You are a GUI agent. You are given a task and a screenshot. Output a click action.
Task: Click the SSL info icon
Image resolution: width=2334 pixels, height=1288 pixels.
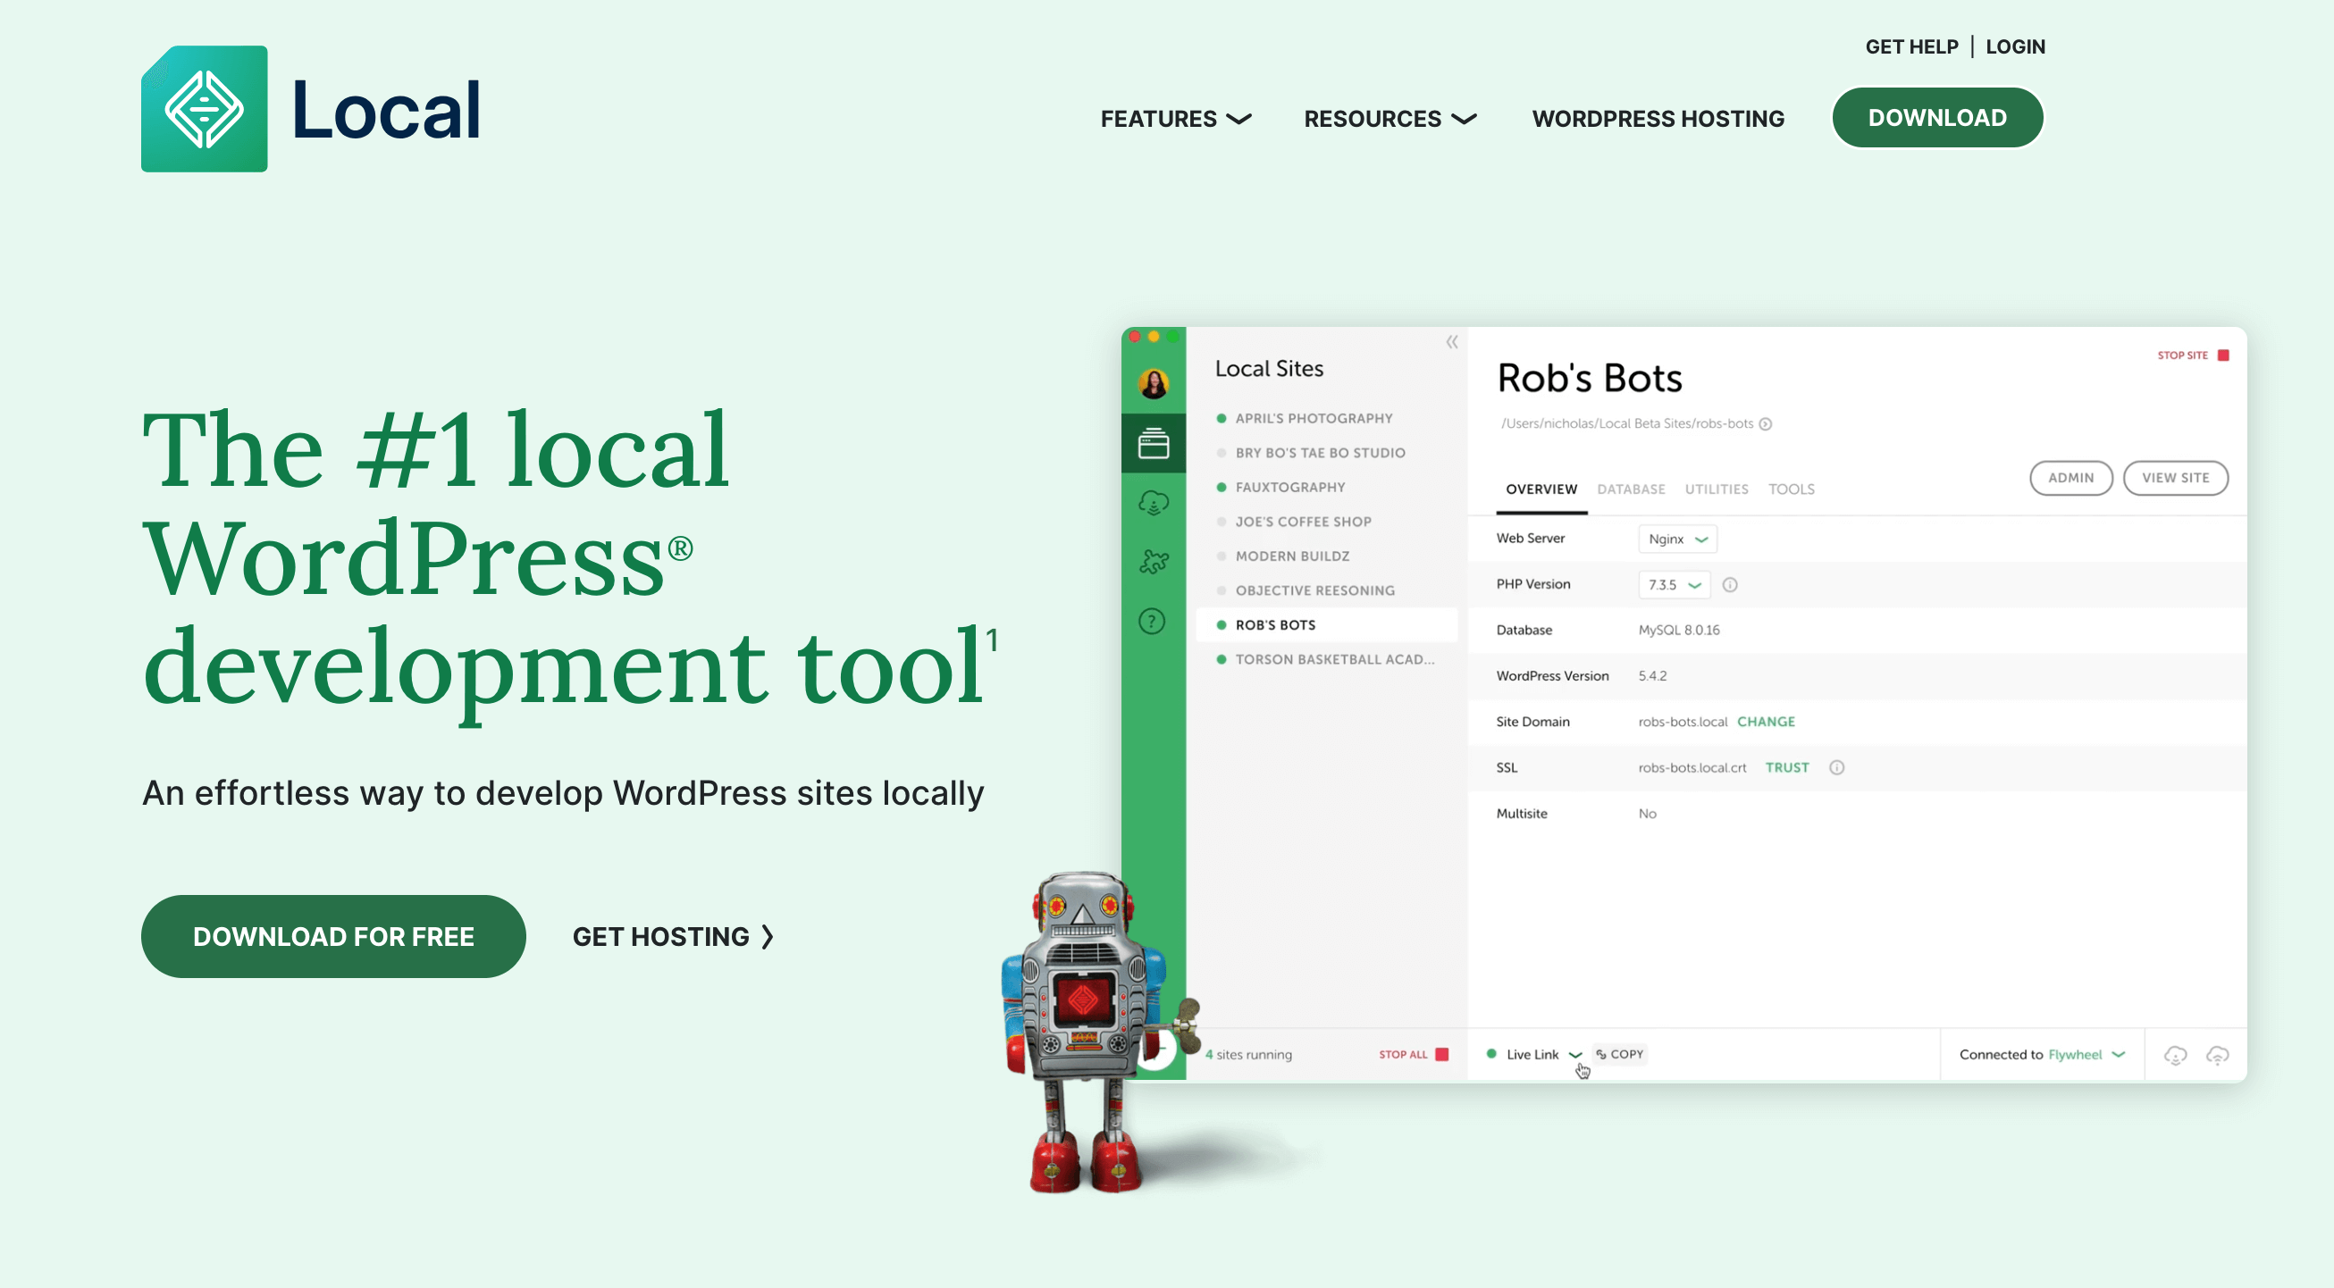coord(1836,768)
